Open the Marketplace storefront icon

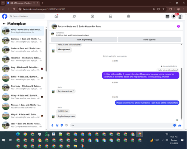point(110,16)
